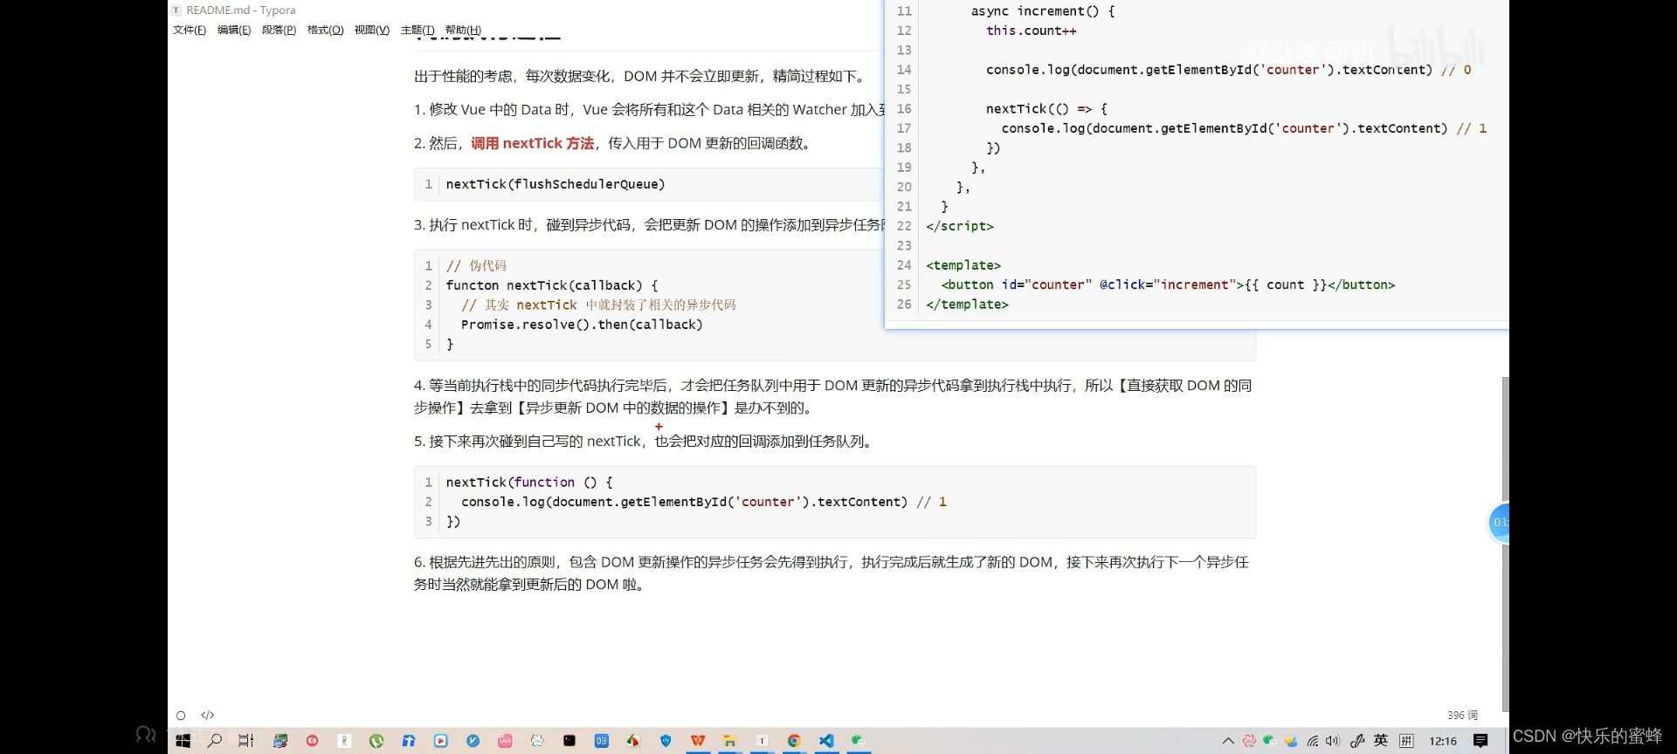Click code 'functon nextTick(callback) {'
Image resolution: width=1677 pixels, height=754 pixels.
click(x=552, y=285)
